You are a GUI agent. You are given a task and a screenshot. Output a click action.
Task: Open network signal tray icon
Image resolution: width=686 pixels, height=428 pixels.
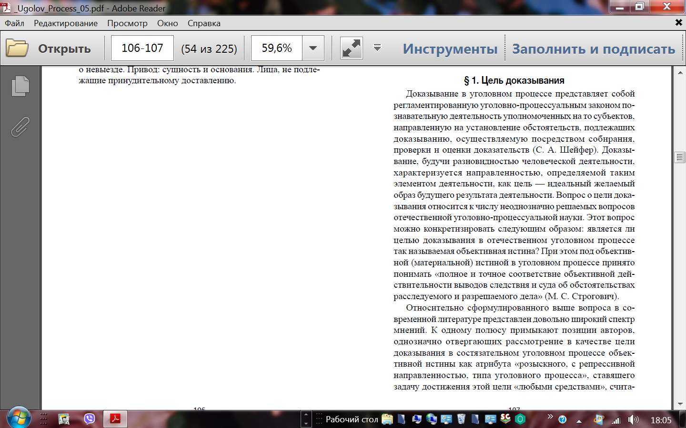[x=616, y=420]
